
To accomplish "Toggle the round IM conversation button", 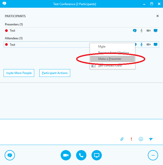I will point(10,155).
